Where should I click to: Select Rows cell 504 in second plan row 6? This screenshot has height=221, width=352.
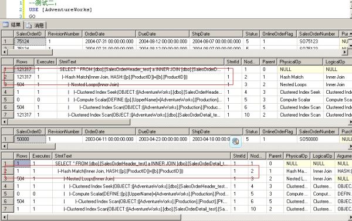click(x=22, y=202)
